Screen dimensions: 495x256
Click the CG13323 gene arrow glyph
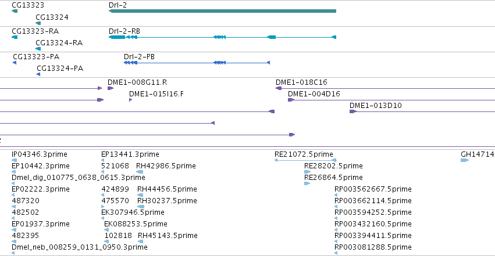pos(15,11)
